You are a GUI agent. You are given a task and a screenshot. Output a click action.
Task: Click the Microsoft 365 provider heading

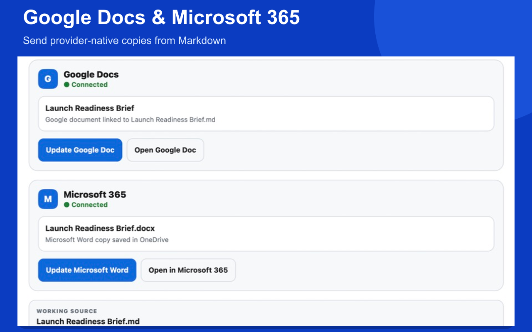tap(95, 195)
